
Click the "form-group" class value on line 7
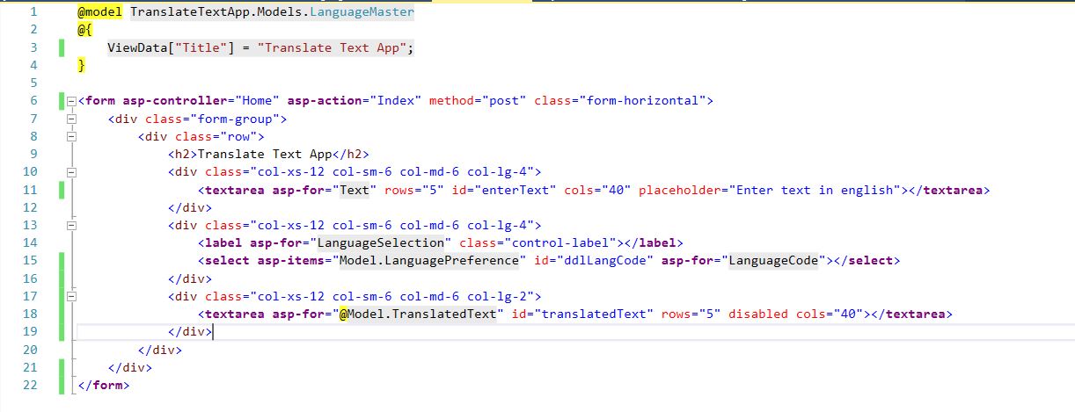click(236, 119)
